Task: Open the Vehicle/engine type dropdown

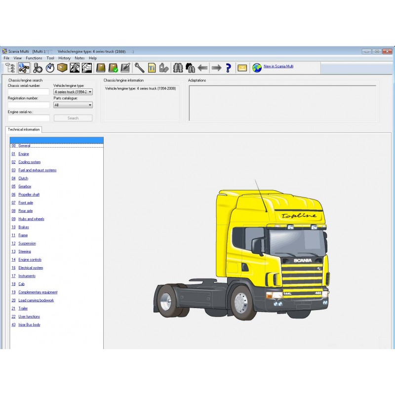Action: (72, 91)
